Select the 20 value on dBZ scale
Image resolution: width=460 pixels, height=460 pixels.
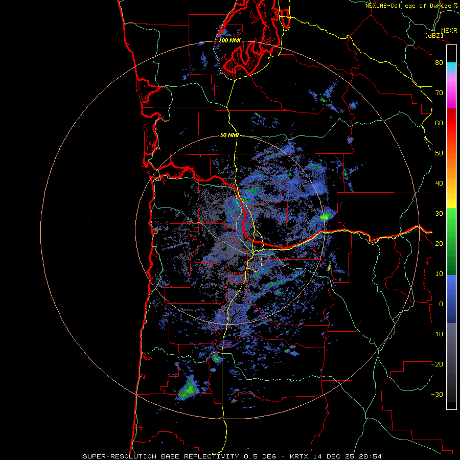coord(439,244)
